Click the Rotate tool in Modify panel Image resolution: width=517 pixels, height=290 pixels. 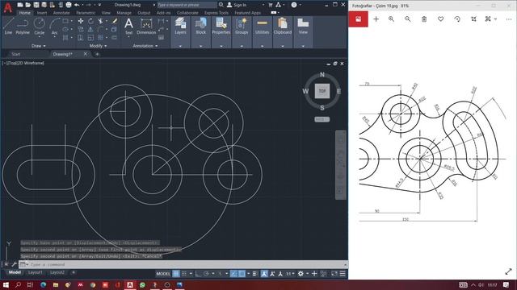90,21
